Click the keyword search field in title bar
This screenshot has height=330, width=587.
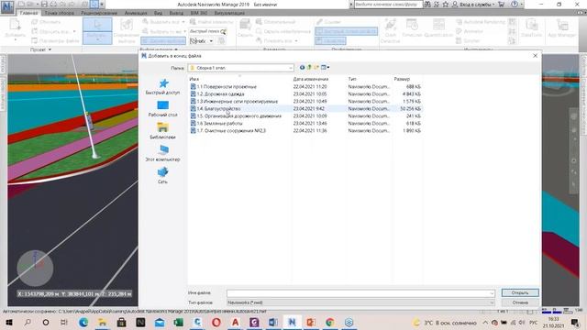(x=388, y=4)
